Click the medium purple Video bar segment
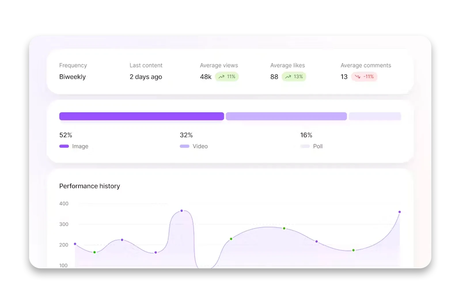 pos(286,116)
